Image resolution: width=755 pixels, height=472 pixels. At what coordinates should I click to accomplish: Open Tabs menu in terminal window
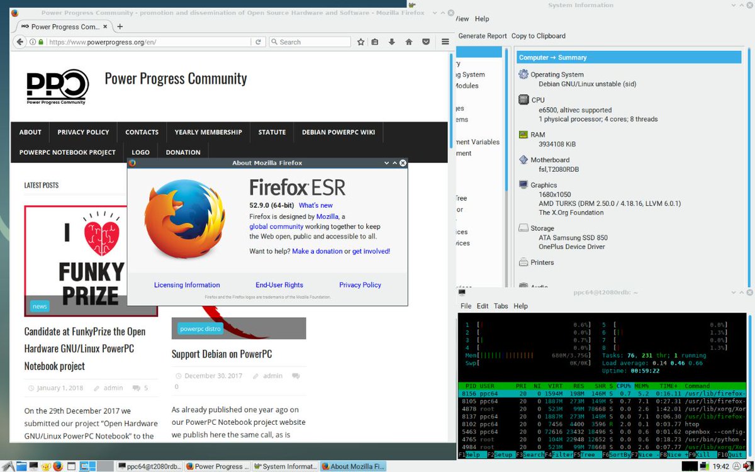click(x=501, y=306)
